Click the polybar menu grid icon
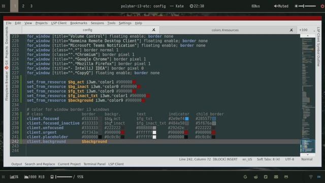The image size is (325, 183). coord(4,6)
